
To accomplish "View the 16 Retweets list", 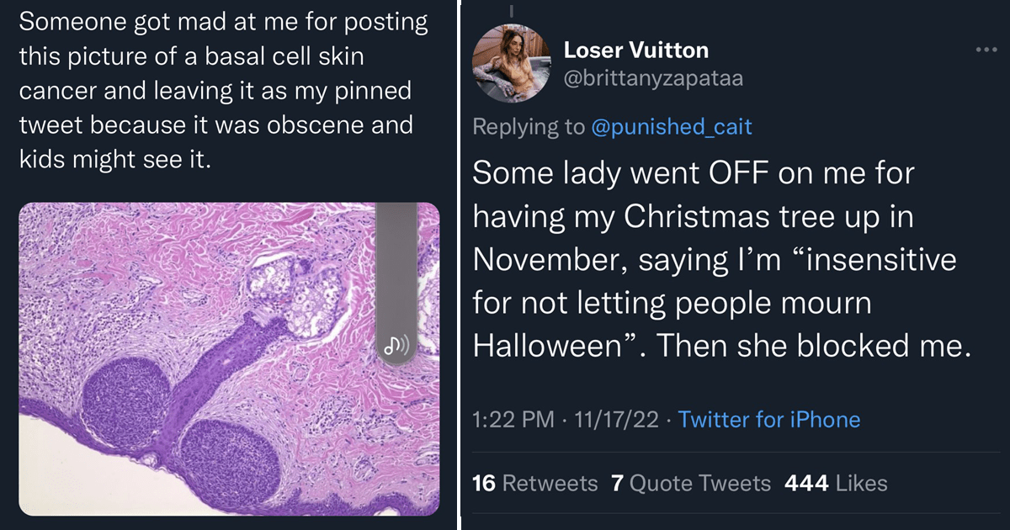I will coord(535,483).
